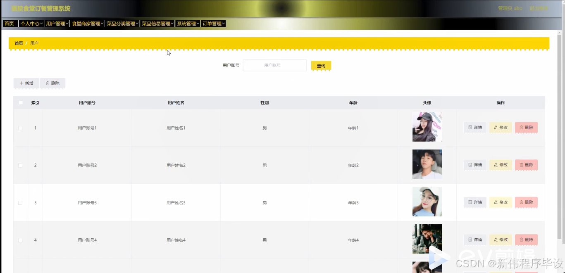
Task: Expand the 菜品信息管理 dropdown menu
Action: point(157,24)
